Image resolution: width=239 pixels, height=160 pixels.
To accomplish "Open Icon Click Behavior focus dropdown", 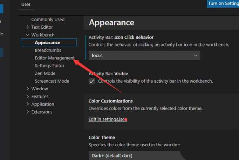I will click(x=144, y=55).
